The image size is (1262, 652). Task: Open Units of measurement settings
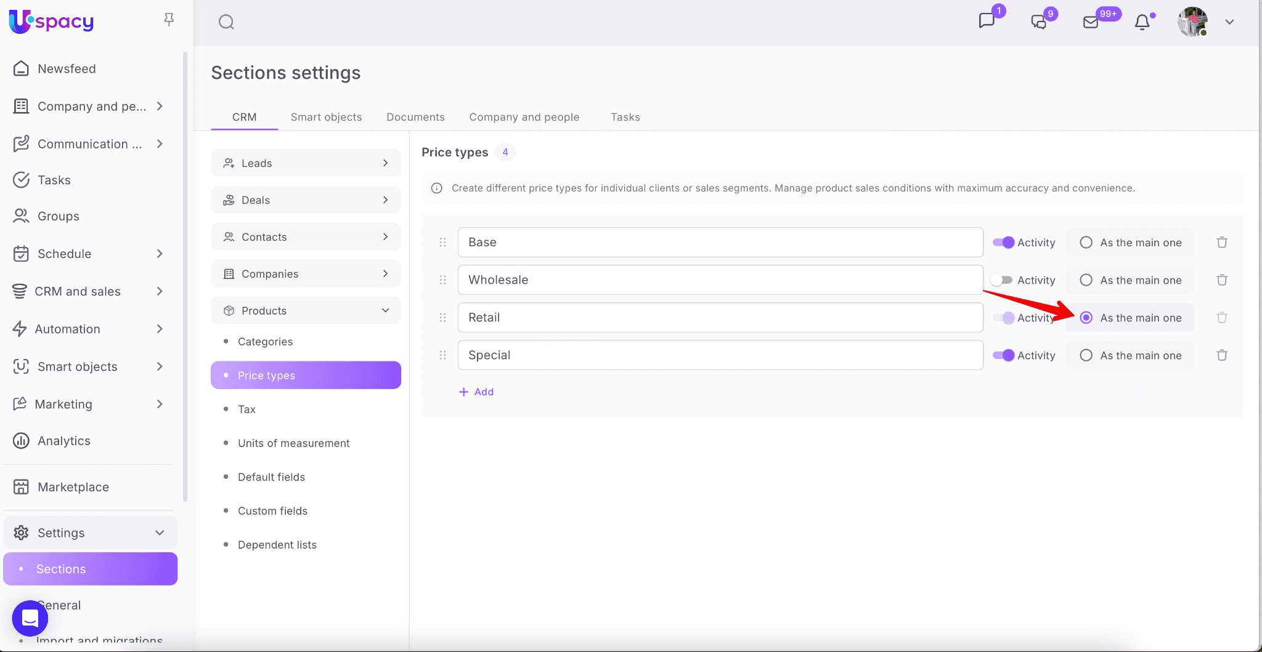(293, 443)
